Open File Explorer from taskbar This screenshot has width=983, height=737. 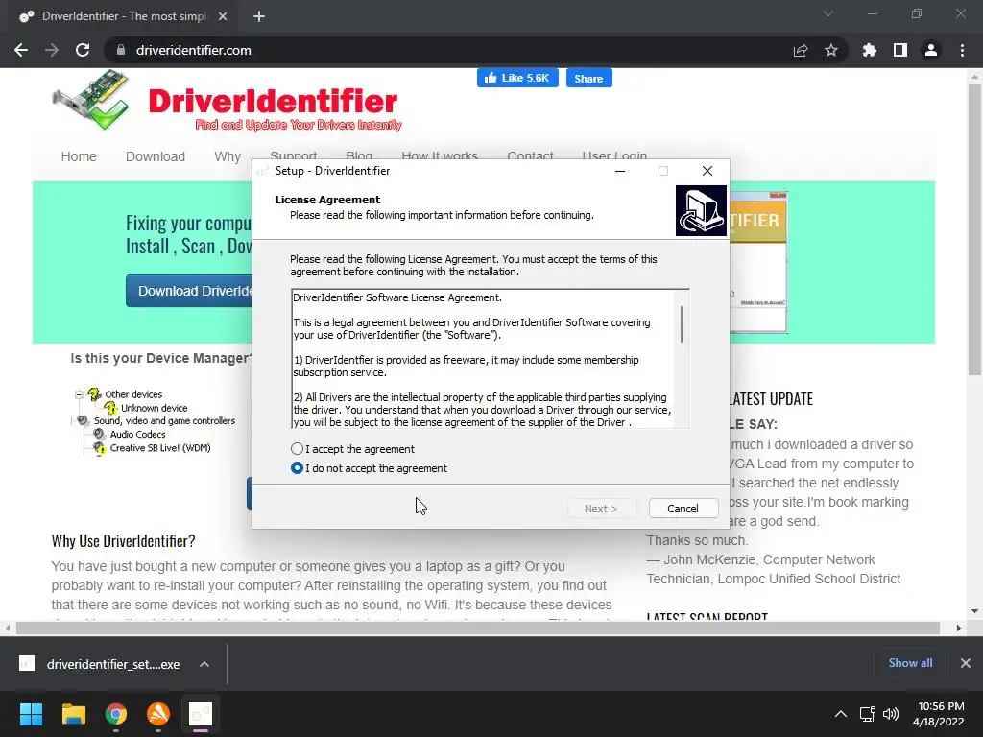click(73, 714)
